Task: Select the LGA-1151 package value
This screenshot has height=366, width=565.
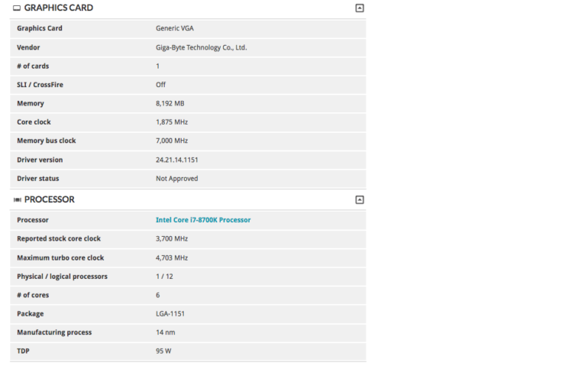Action: coord(170,313)
